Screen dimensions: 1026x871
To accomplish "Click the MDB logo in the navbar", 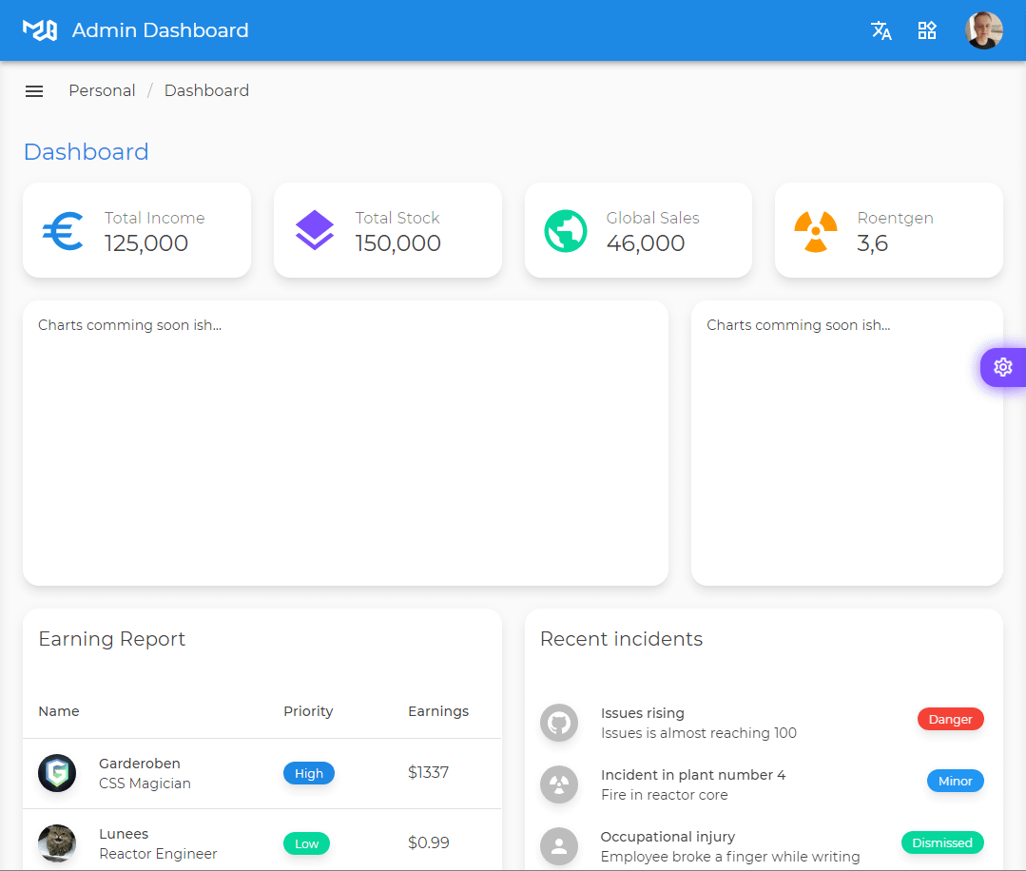I will (x=39, y=29).
